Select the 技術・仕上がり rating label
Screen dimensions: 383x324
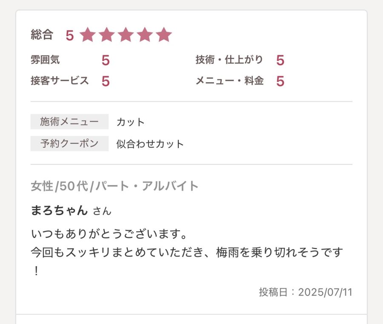point(229,60)
